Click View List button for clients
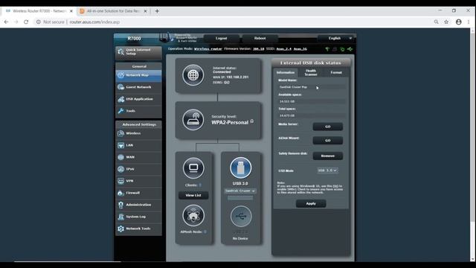The image size is (476, 268). coord(193,195)
